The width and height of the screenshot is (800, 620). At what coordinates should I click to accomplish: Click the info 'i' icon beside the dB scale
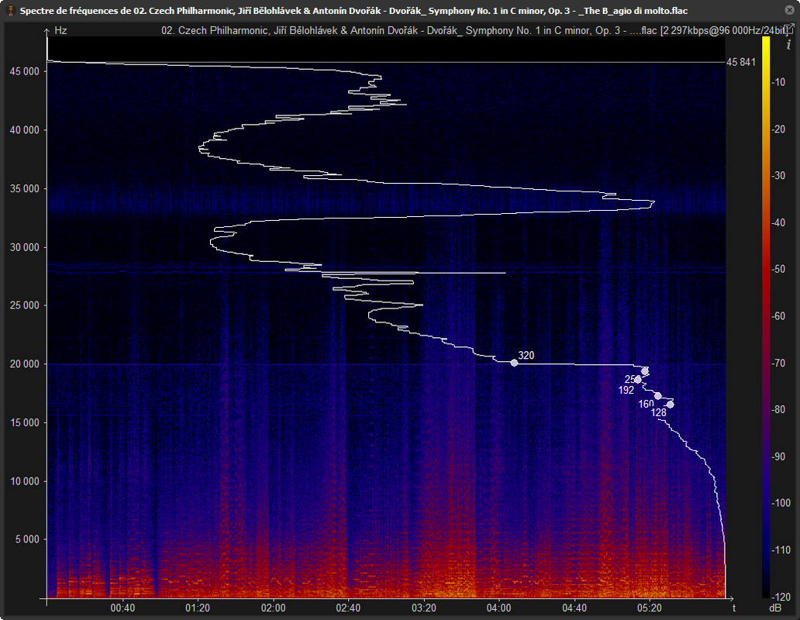click(x=789, y=45)
